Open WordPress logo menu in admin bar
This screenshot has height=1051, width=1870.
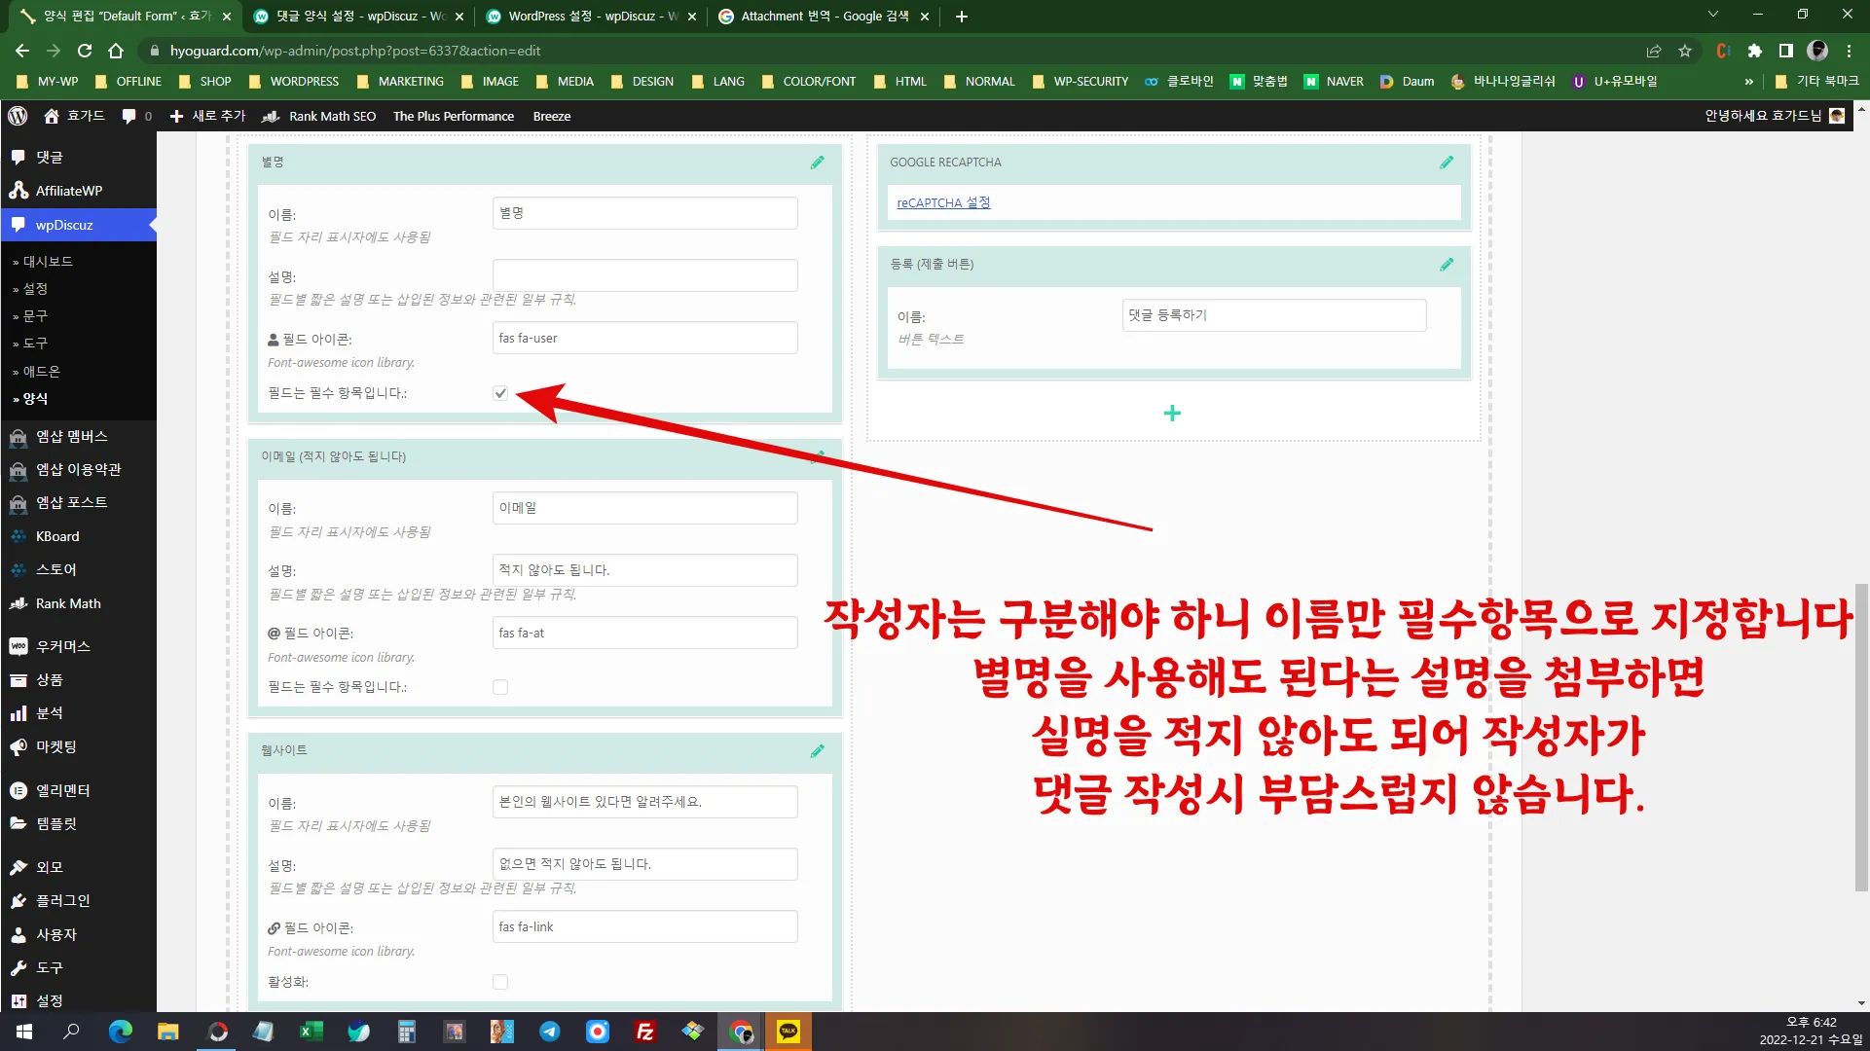point(18,116)
